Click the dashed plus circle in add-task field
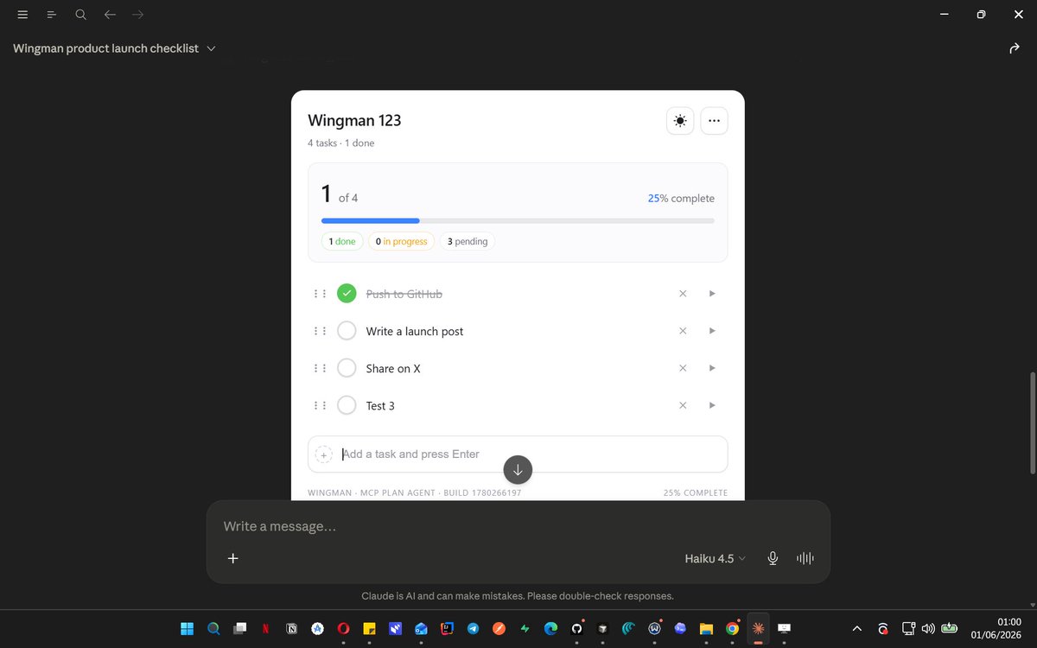1037x648 pixels. pos(324,454)
